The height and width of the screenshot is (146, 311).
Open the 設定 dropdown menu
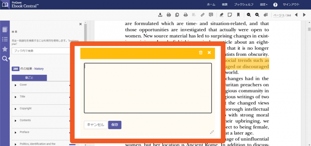(x=264, y=4)
